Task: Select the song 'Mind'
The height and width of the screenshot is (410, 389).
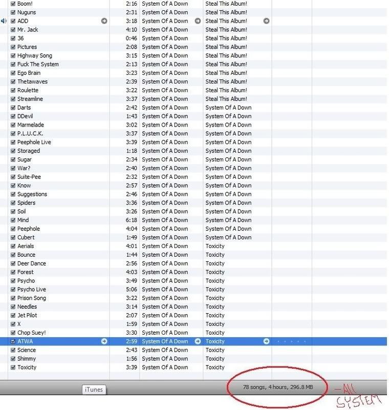Action: click(23, 220)
